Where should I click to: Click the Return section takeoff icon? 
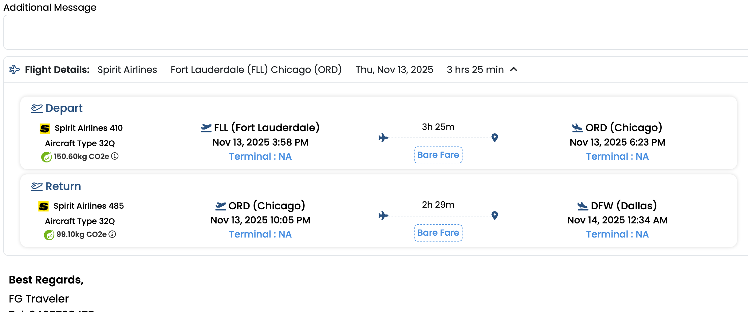(x=37, y=186)
